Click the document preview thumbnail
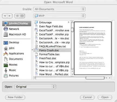Screen dimensions: 117x102 pos(93,48)
